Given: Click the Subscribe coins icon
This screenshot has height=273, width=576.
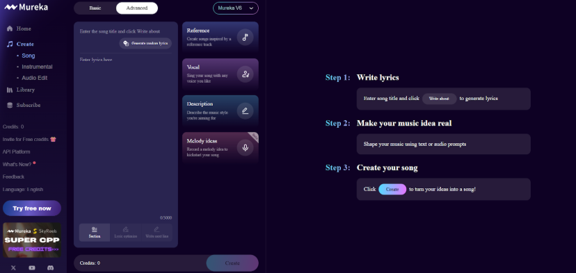Looking at the screenshot, I should (10, 106).
